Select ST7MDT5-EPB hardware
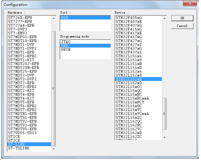201x160 pixels. point(29,102)
